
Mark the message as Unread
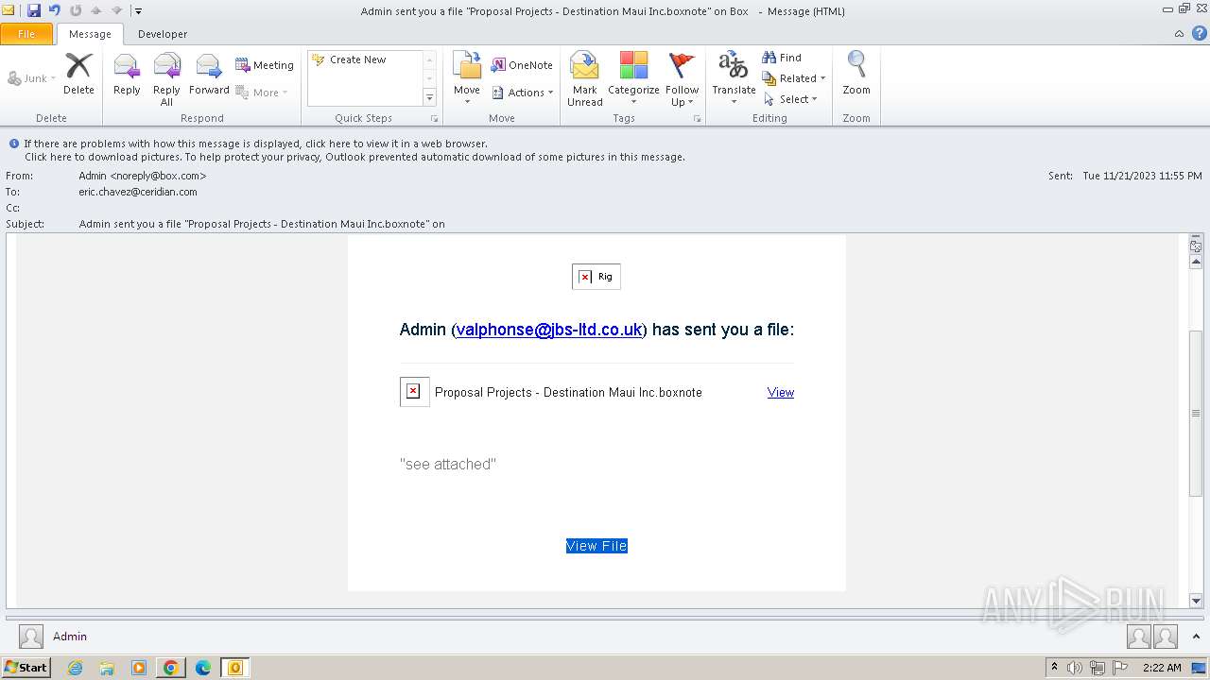point(585,79)
